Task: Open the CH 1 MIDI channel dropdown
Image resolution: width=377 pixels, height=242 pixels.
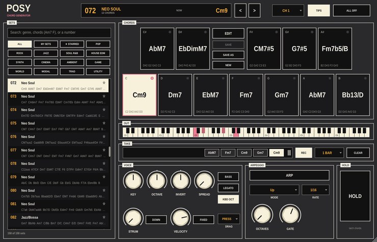Action: [x=288, y=11]
